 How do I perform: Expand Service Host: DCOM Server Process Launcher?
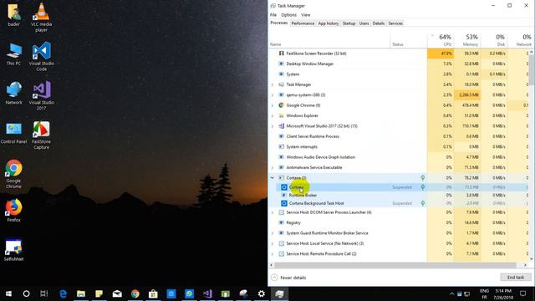[x=273, y=212]
